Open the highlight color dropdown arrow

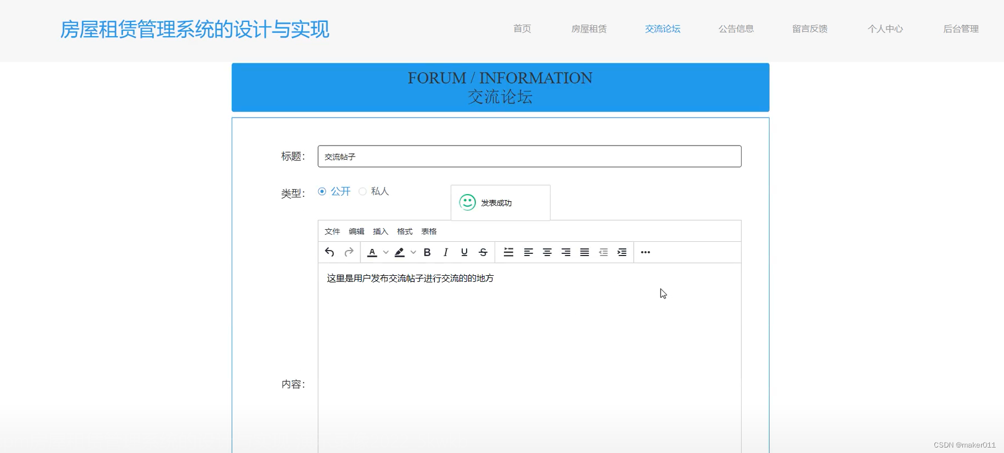tap(413, 252)
